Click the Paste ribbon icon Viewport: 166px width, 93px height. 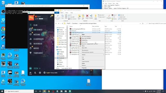[66, 17]
